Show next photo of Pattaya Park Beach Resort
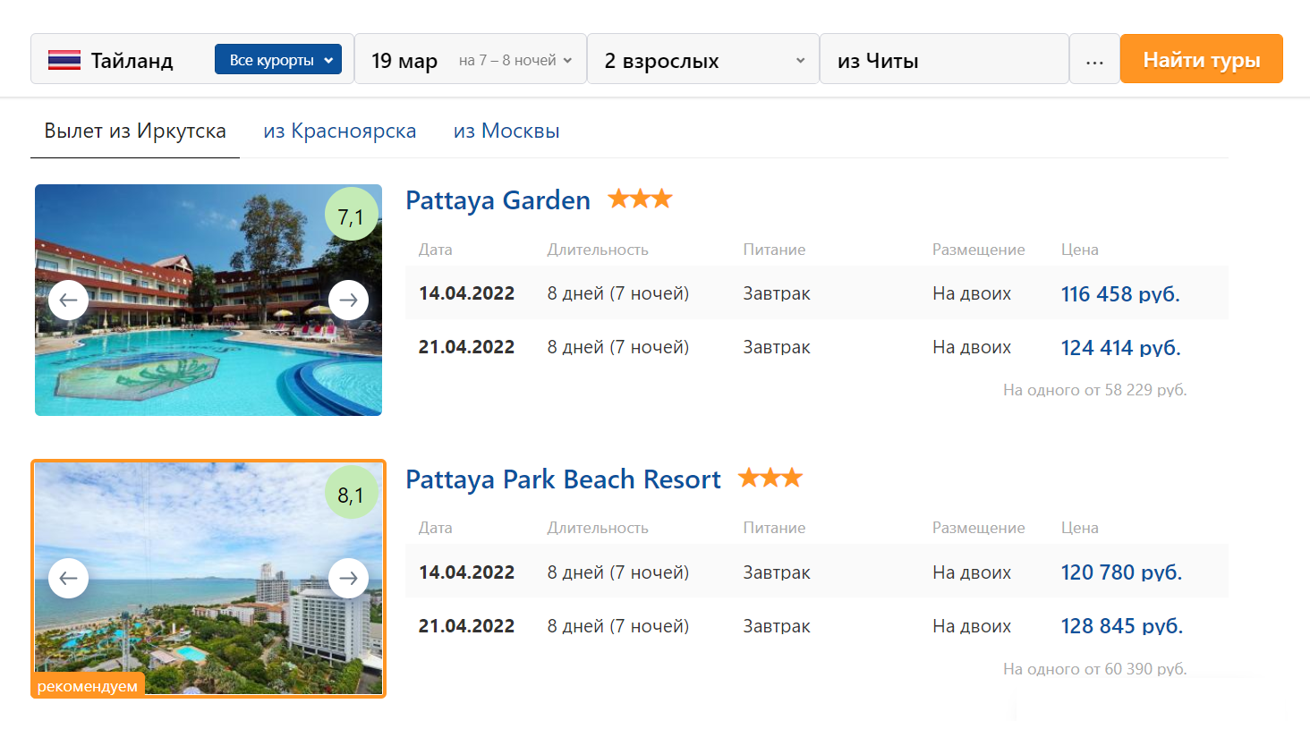Viewport: 1310px width, 746px height. (x=349, y=578)
